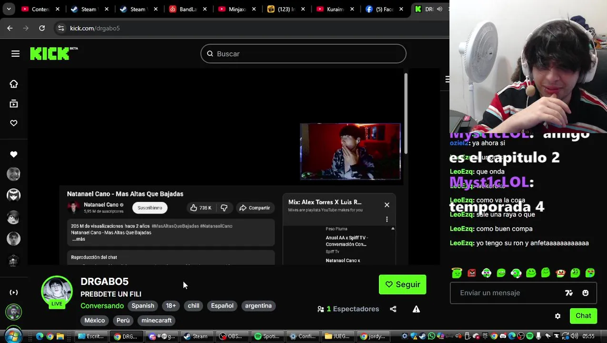The height and width of the screenshot is (343, 607).
Task: Go to Kick home icon in sidebar
Action: tap(14, 84)
